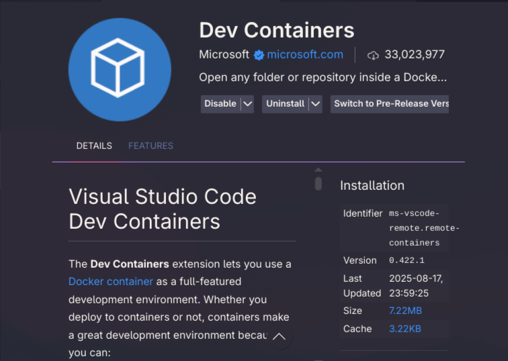The width and height of the screenshot is (508, 361).
Task: Click the scroll-to-top chevron button
Action: (279, 337)
